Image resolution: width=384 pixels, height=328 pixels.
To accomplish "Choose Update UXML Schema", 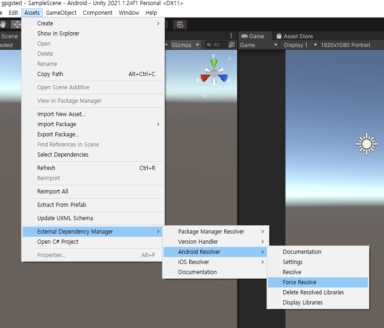I will pyautogui.click(x=93, y=218).
